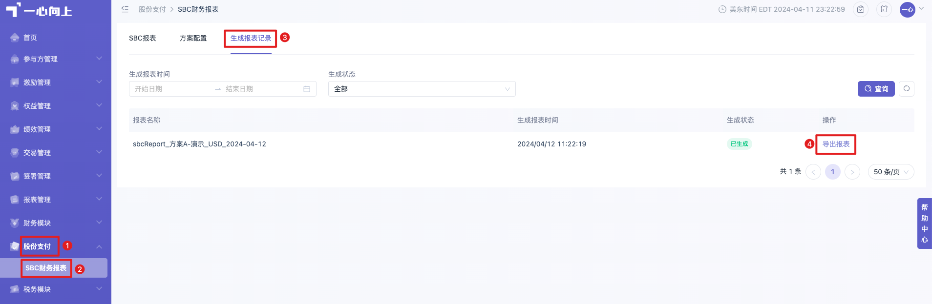The image size is (932, 304).
Task: Collapse the 股份支付 sidebar section
Action: [56, 246]
